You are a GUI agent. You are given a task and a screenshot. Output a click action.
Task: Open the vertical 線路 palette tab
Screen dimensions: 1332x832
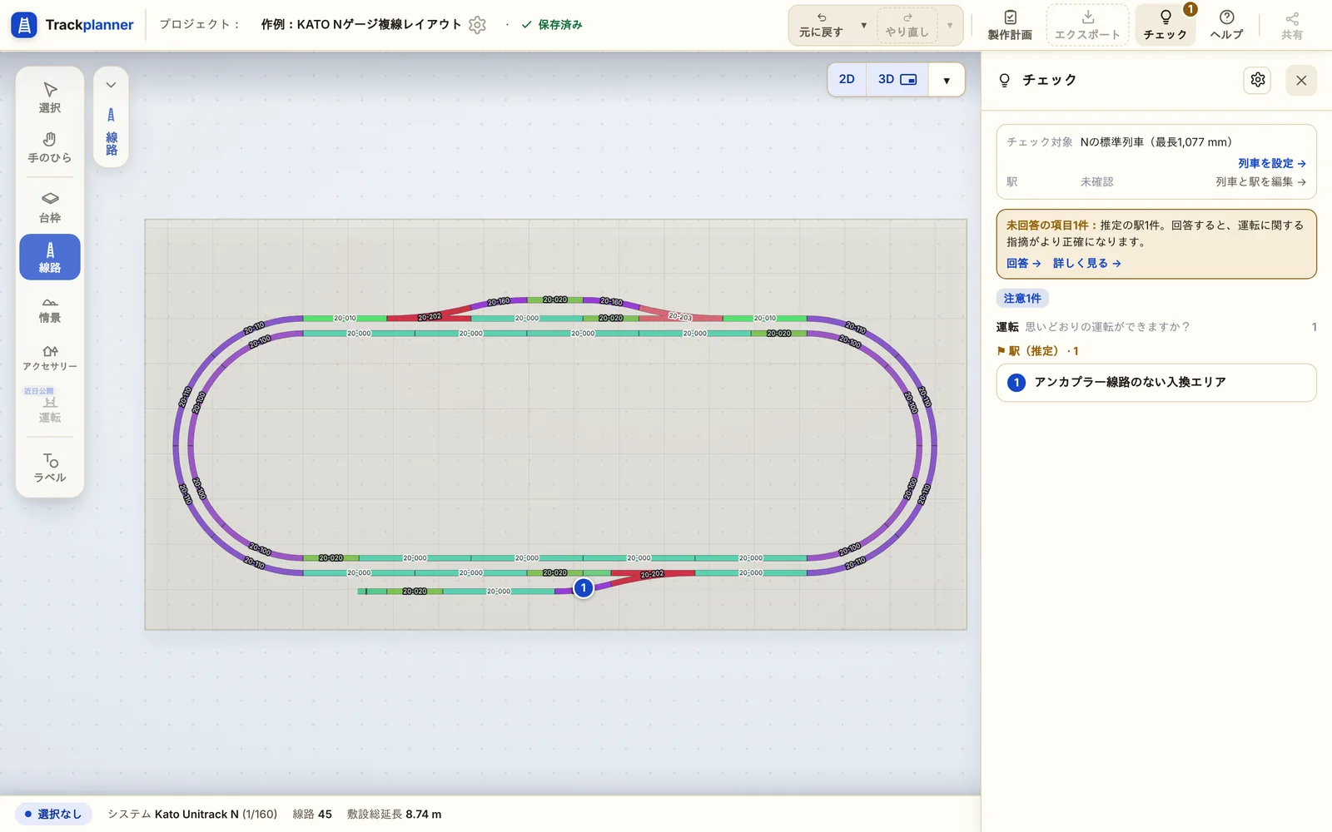[x=111, y=131]
